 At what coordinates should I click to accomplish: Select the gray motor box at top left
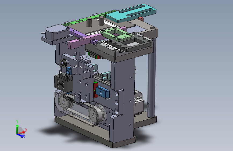click(57, 33)
